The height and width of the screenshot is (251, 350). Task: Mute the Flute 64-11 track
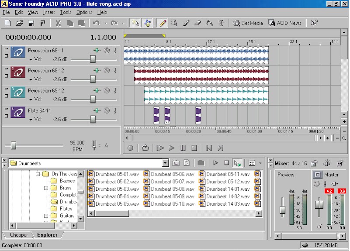coord(107,110)
